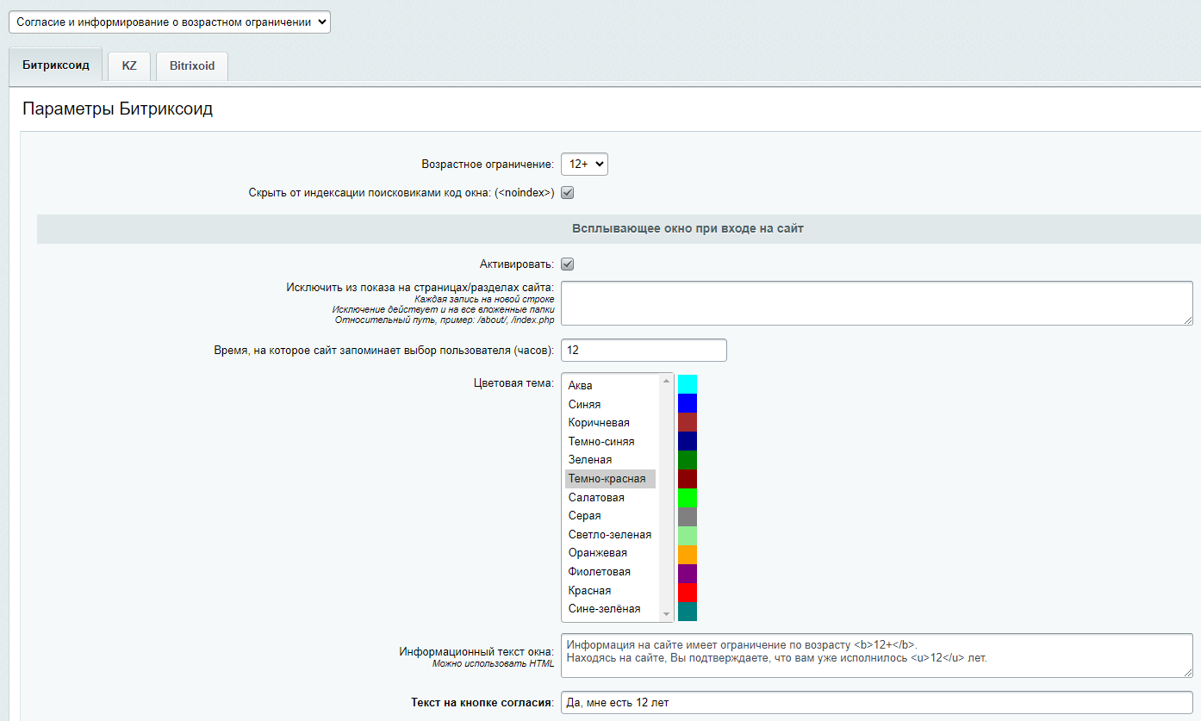Choose Салатовая theme in list
Image resolution: width=1201 pixels, height=721 pixels.
pyautogui.click(x=610, y=497)
